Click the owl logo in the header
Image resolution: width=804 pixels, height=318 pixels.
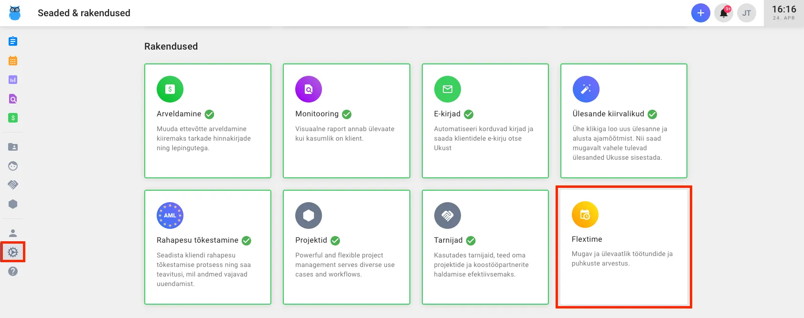15,13
